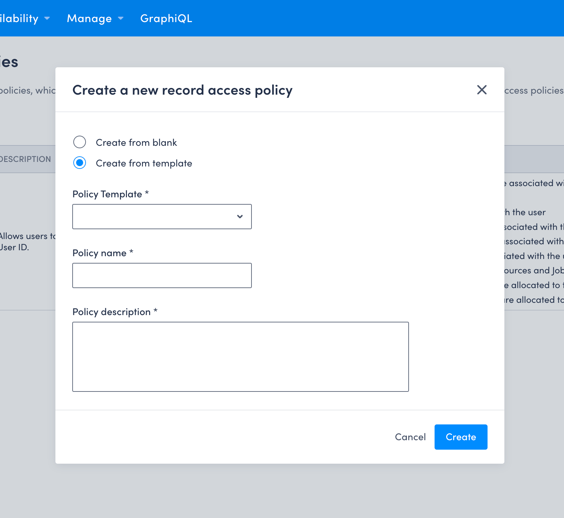
Task: Click the Cancel button
Action: coord(410,437)
